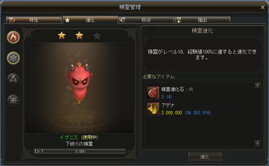Close the 精霊管理 window

(263, 7)
